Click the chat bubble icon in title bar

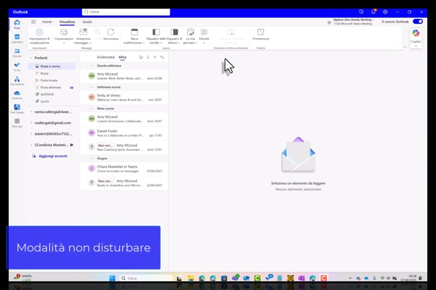(361, 12)
